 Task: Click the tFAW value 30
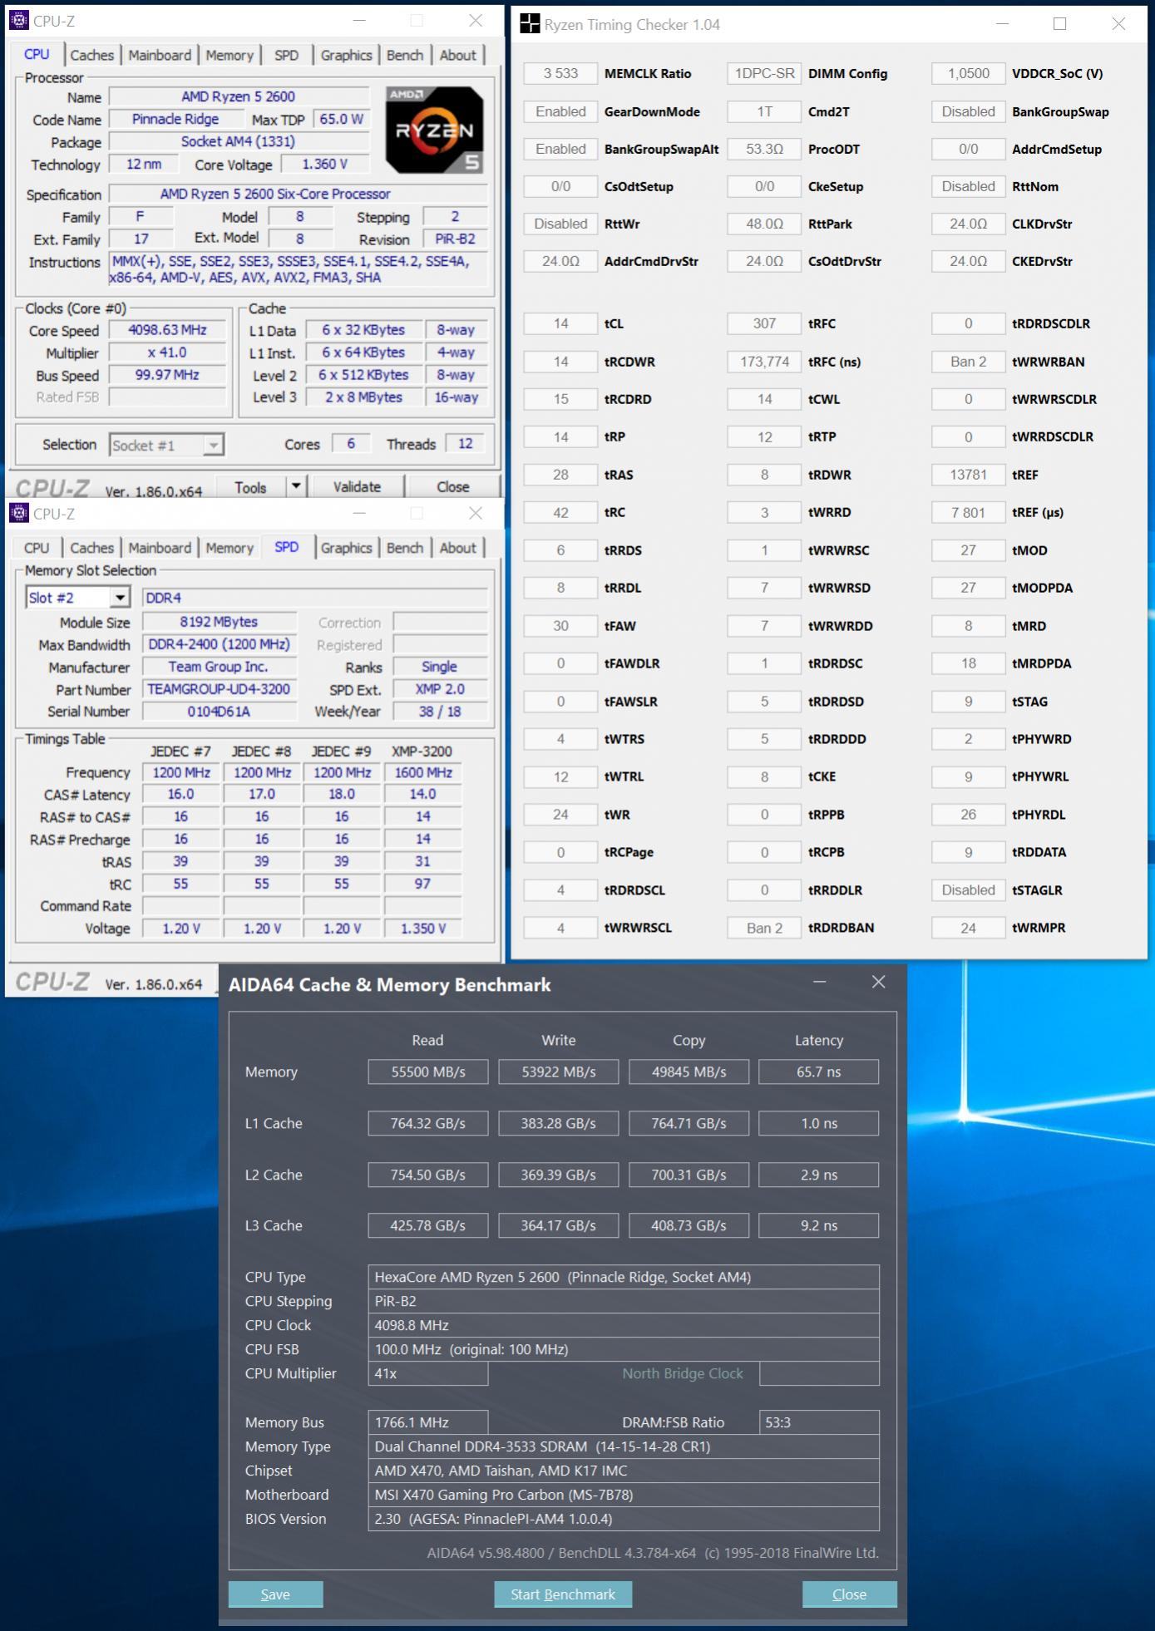coord(560,626)
